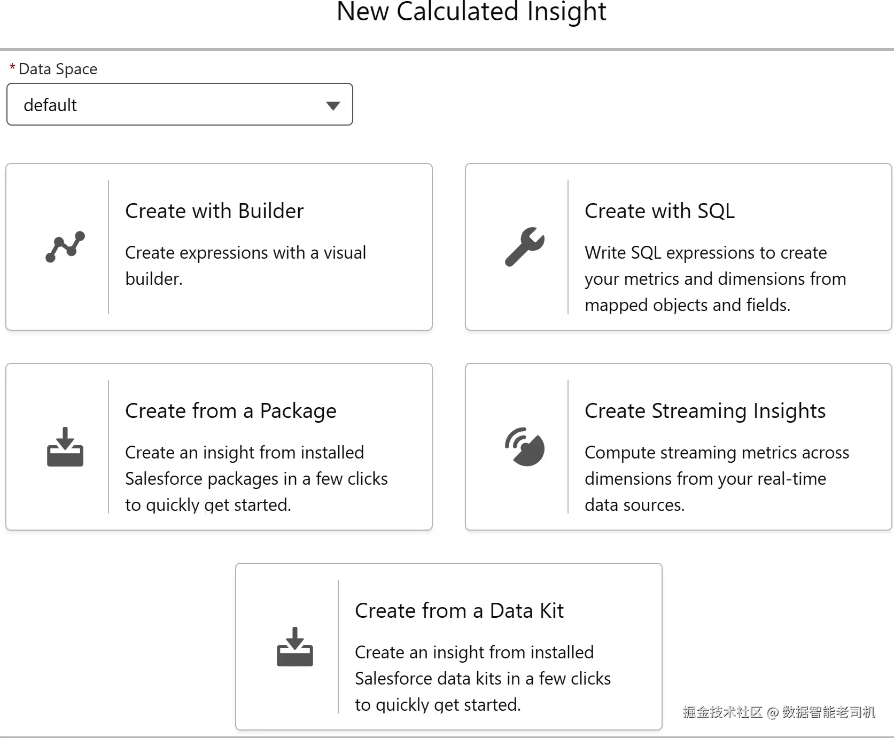This screenshot has width=894, height=738.
Task: Click 'Salesforce data kits' description text
Action: click(483, 678)
